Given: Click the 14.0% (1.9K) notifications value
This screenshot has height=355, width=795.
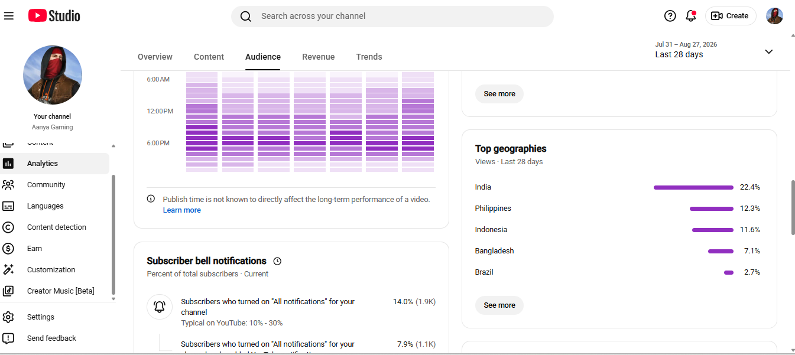Looking at the screenshot, I should (414, 302).
